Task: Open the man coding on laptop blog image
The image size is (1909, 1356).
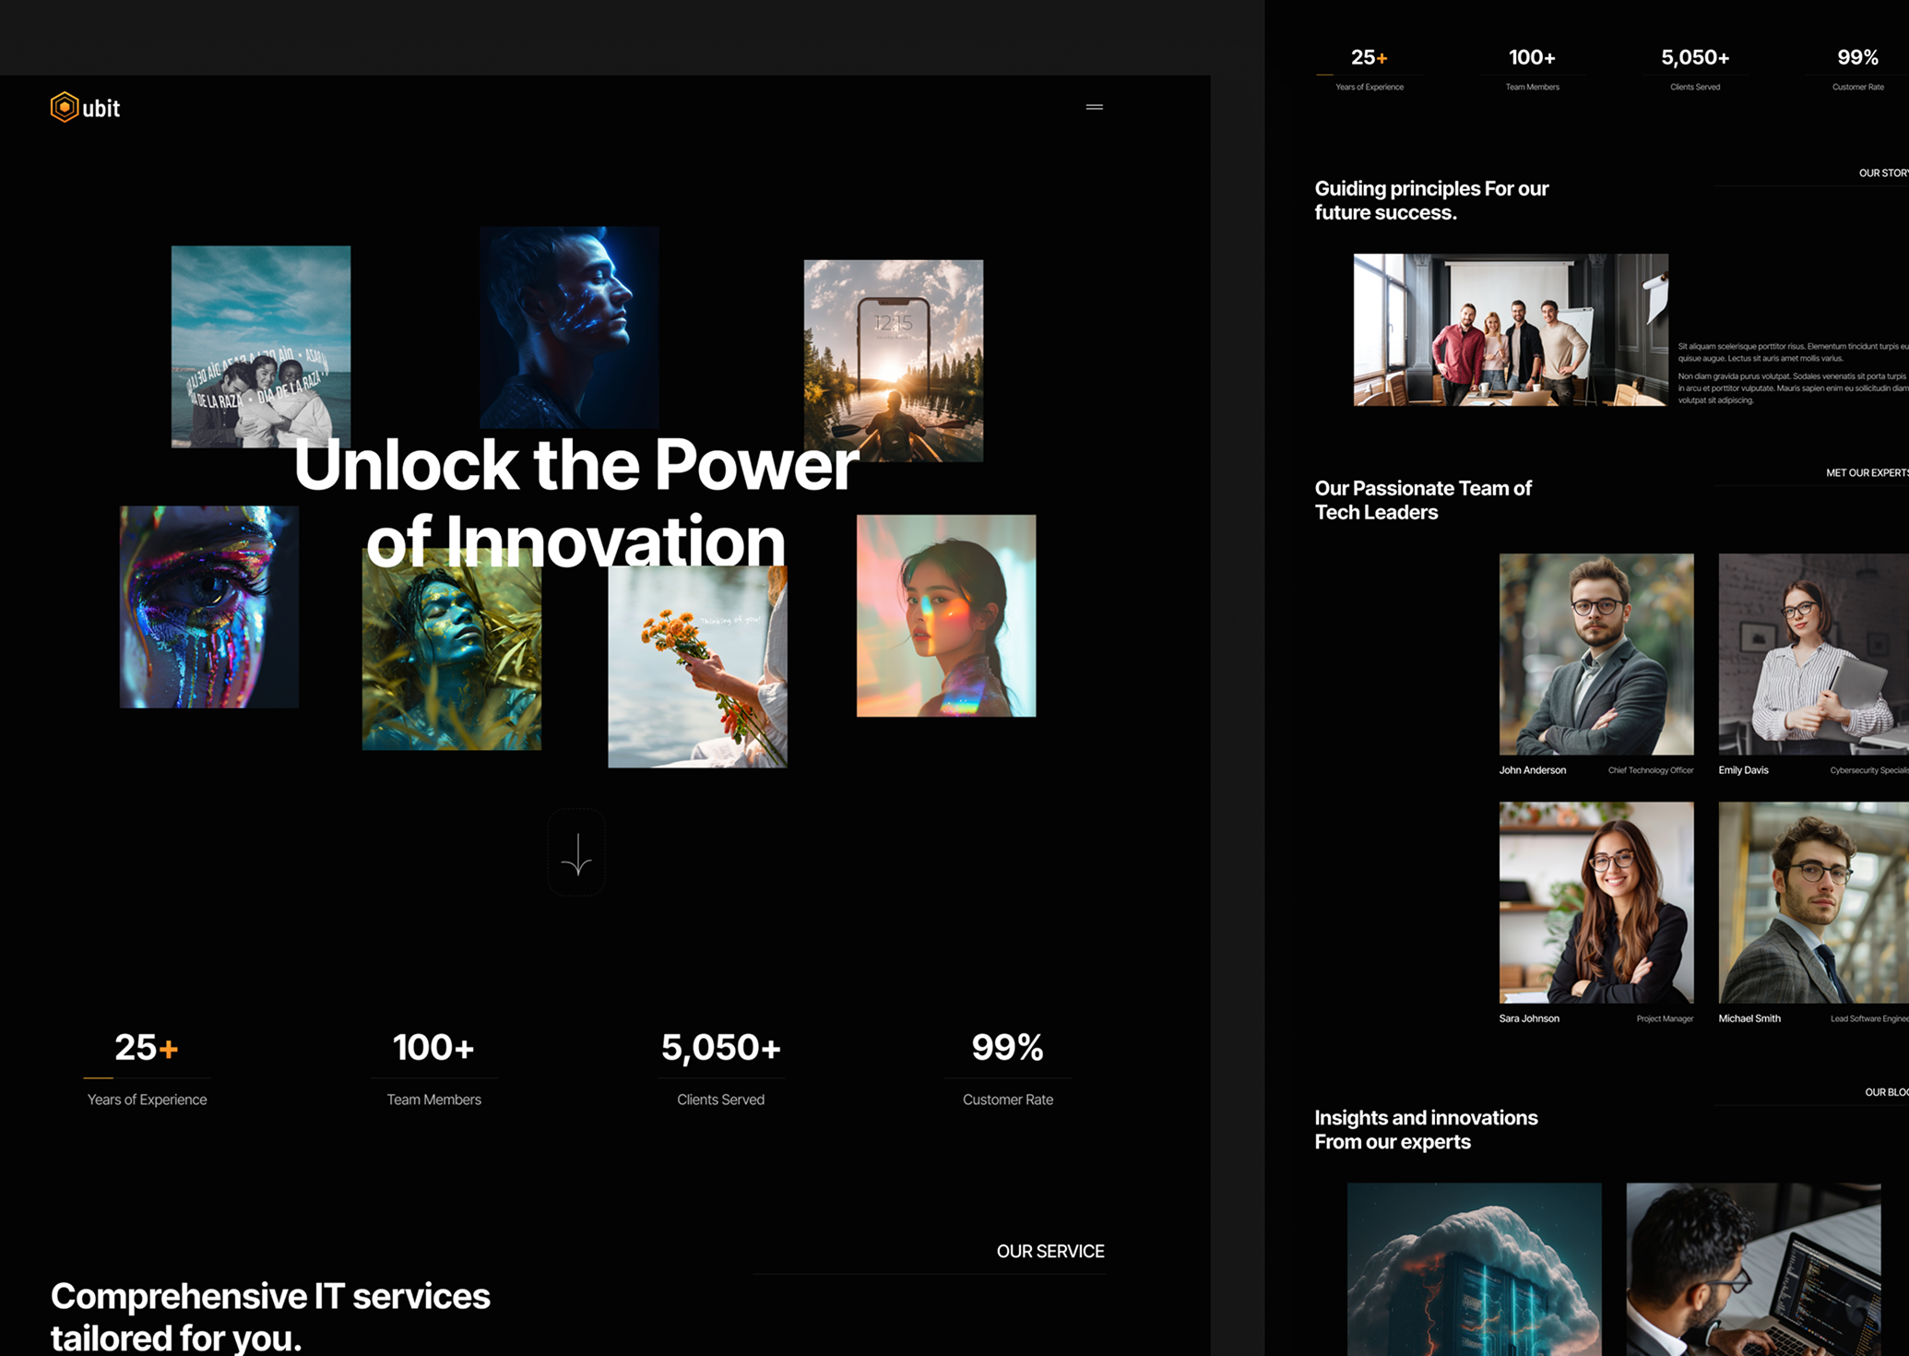Action: pyautogui.click(x=1752, y=1268)
